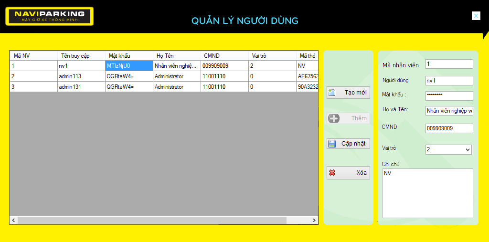Screen dimensions: 489x242
Task: Select the Mã NV cell '1'
Action: (33, 66)
